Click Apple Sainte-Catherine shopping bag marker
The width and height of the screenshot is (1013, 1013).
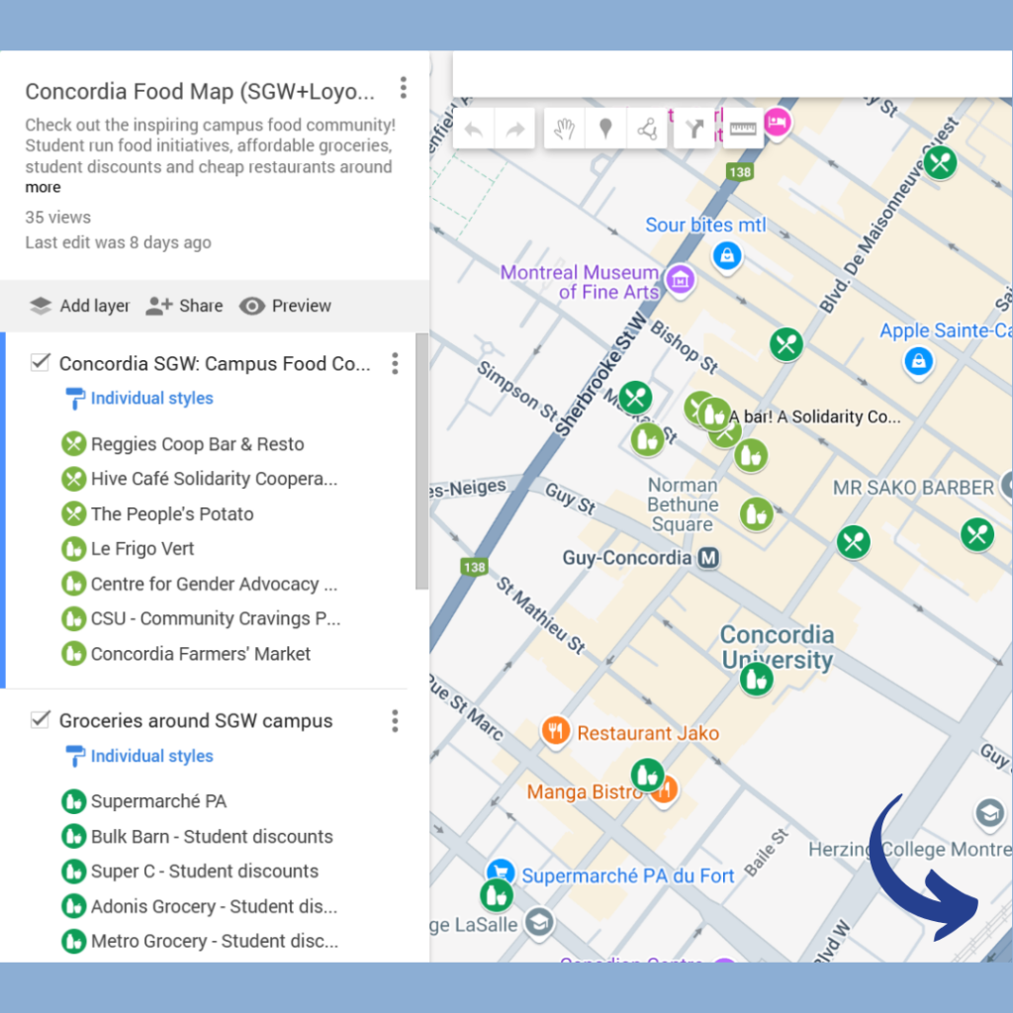click(x=918, y=361)
